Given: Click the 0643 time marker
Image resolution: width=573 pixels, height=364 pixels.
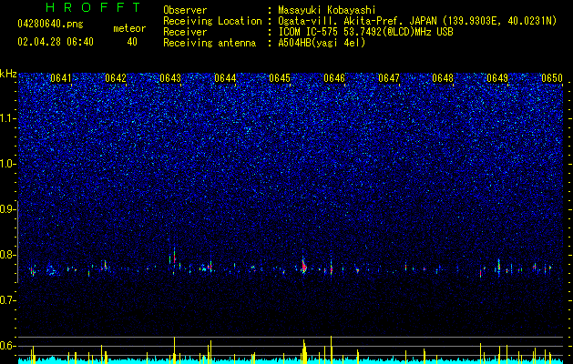Looking at the screenshot, I should pyautogui.click(x=170, y=78).
